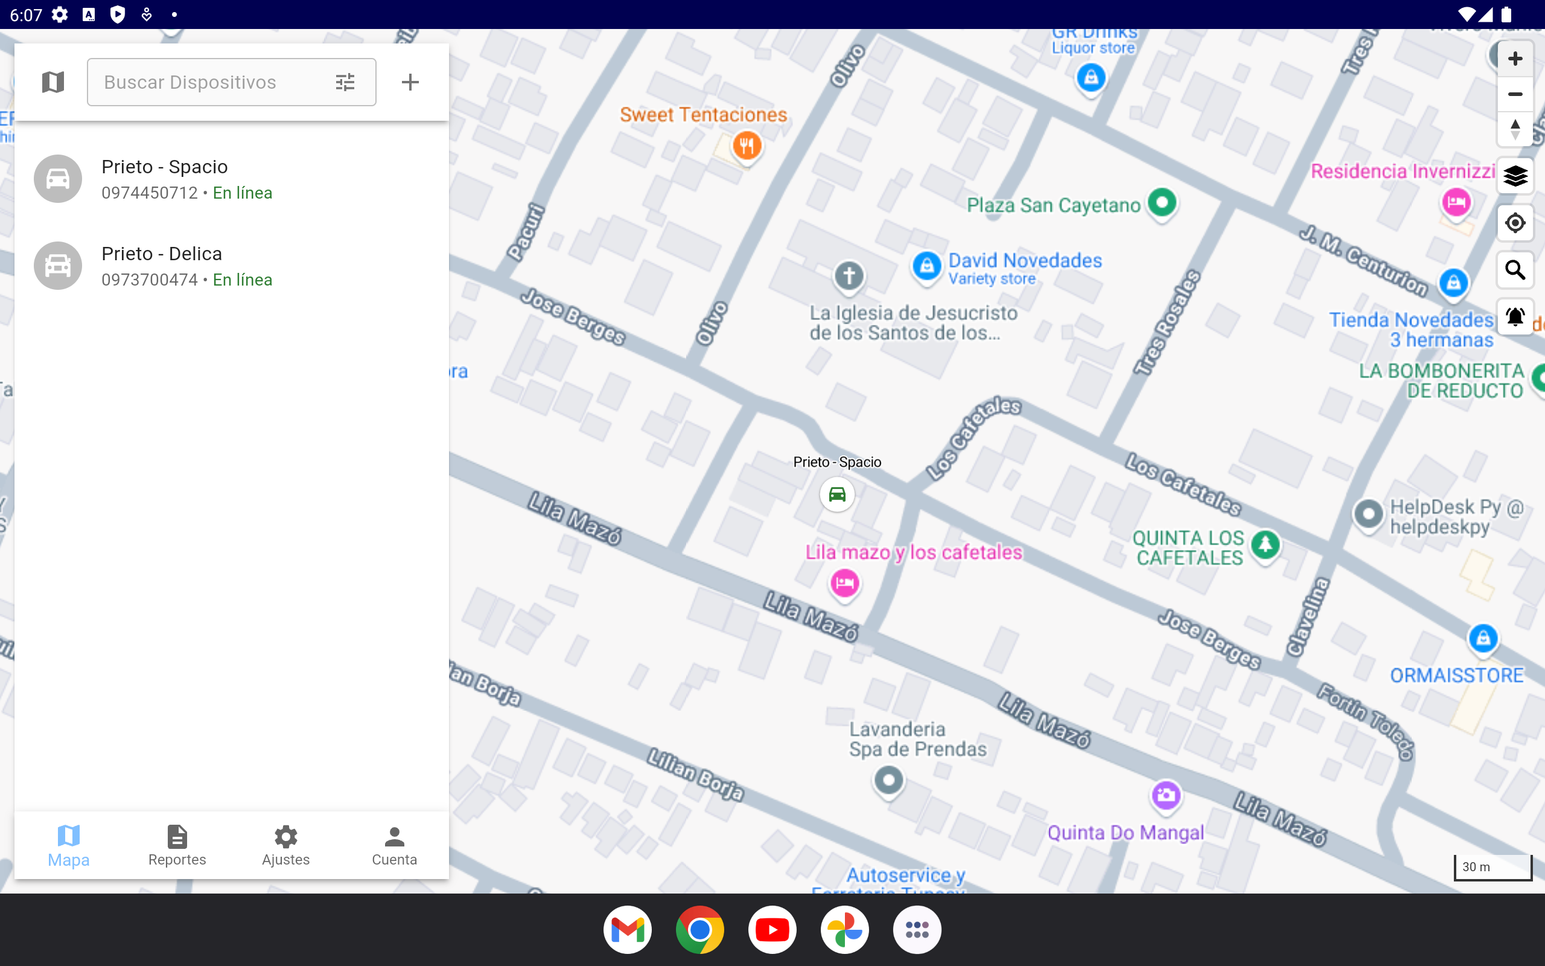Open the Cuenta tab
This screenshot has width=1545, height=966.
pyautogui.click(x=394, y=845)
